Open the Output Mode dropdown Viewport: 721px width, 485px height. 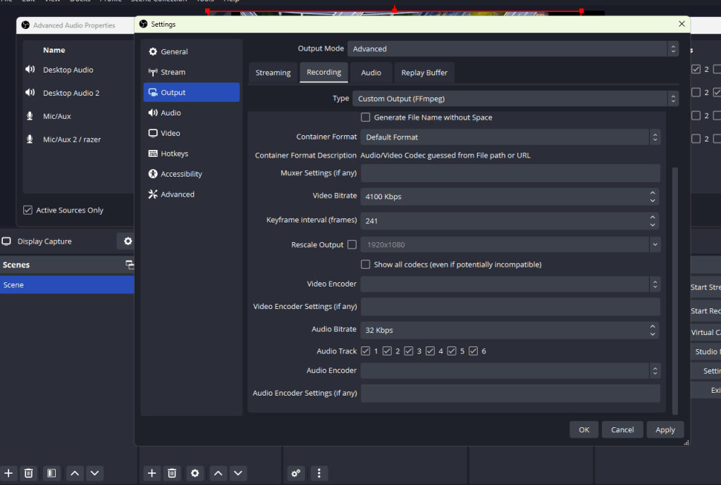coord(512,49)
